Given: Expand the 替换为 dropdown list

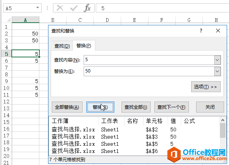Looking at the screenshot, I should [217, 71].
